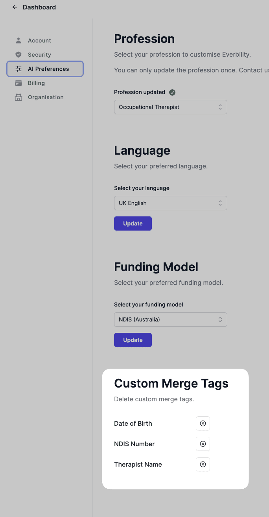Click Update under the funding model dropdown
The height and width of the screenshot is (517, 269).
(133, 340)
